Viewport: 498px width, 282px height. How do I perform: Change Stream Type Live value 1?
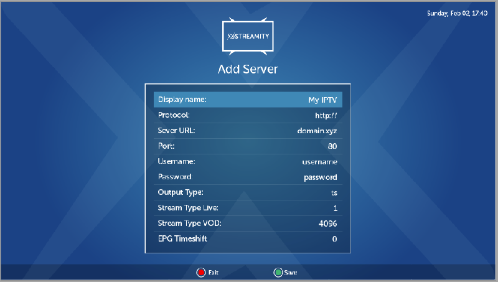point(336,209)
